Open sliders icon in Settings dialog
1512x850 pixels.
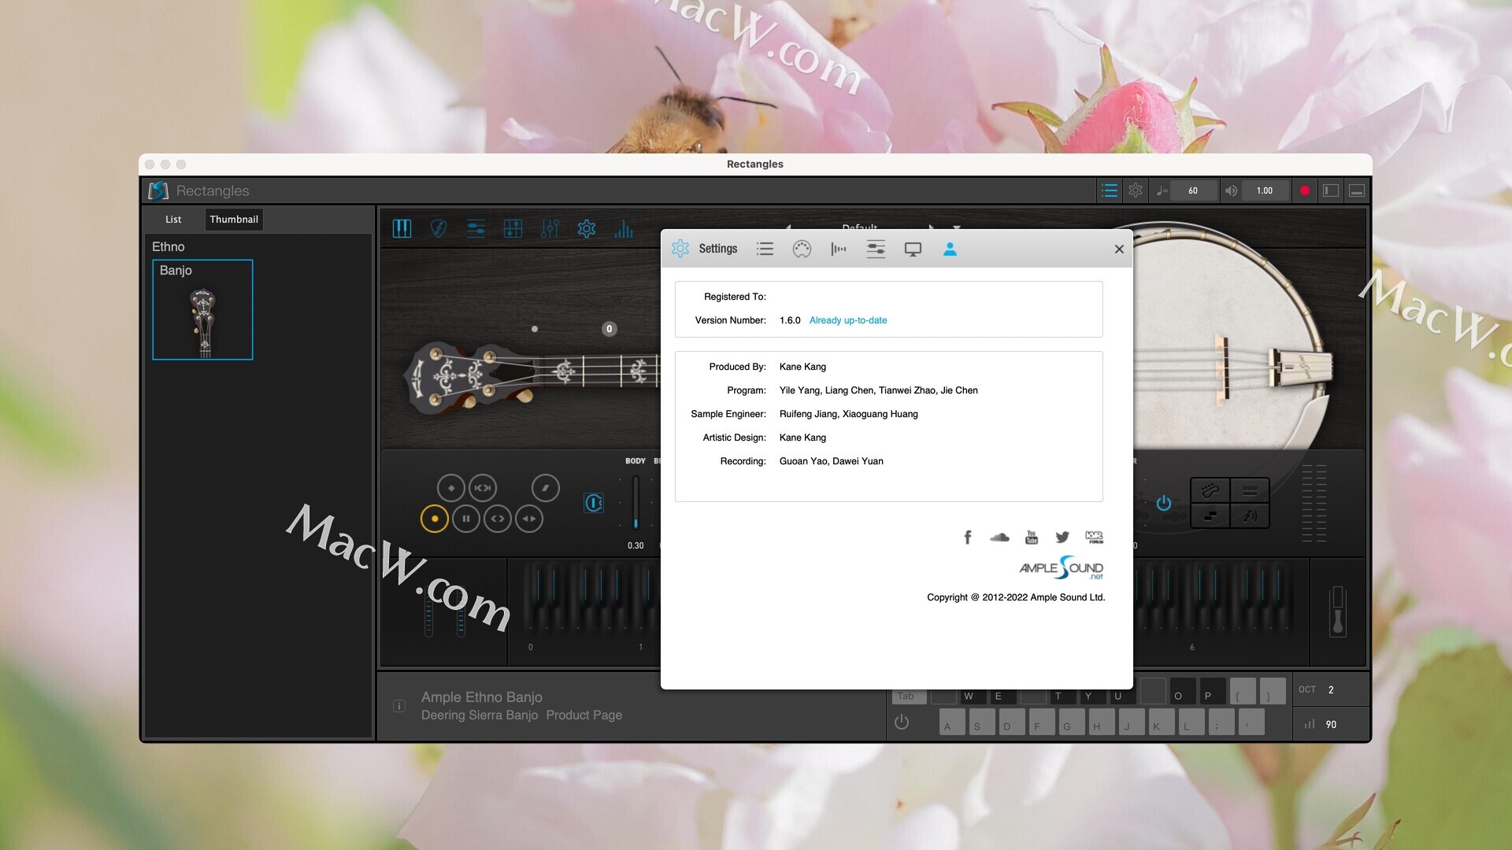pos(876,249)
